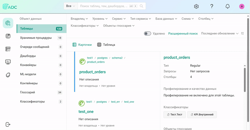Click the main page scrollbar
The image size is (250, 130).
pyautogui.click(x=248, y=70)
